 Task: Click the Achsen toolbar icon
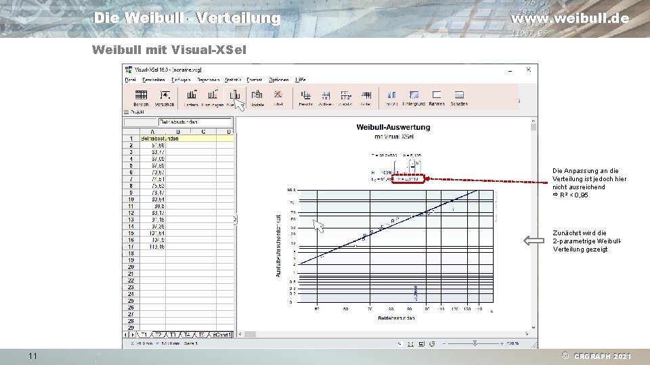tap(326, 95)
